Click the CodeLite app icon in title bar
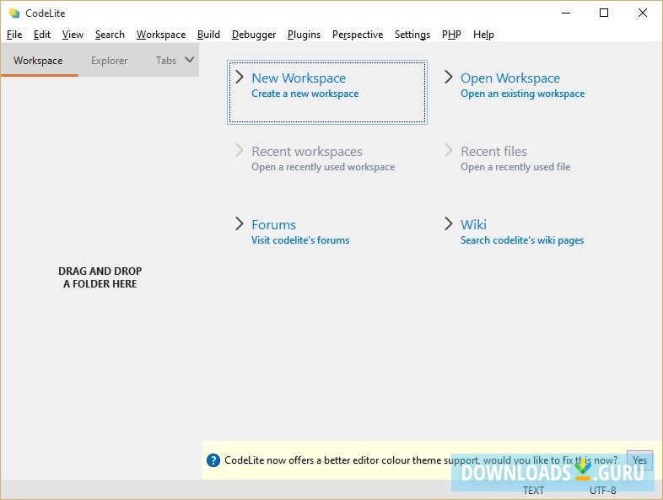Viewport: 663px width, 500px height. coord(14,13)
